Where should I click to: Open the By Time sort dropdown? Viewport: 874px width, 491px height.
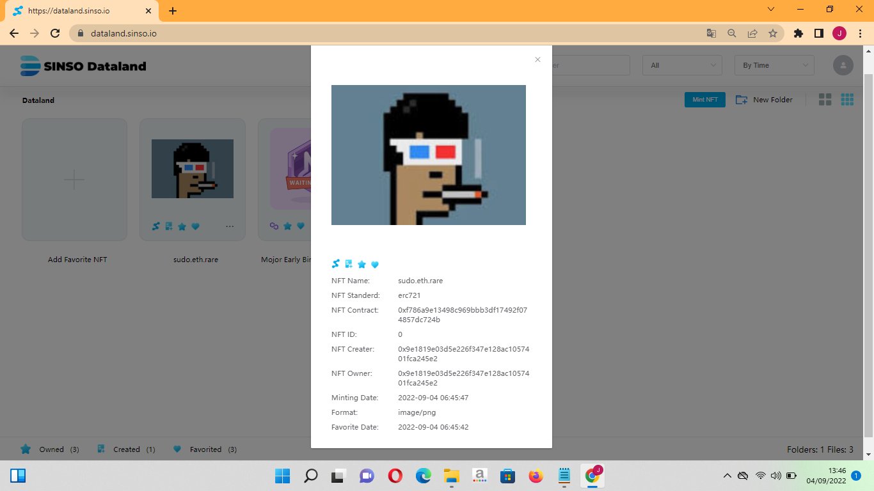point(775,65)
